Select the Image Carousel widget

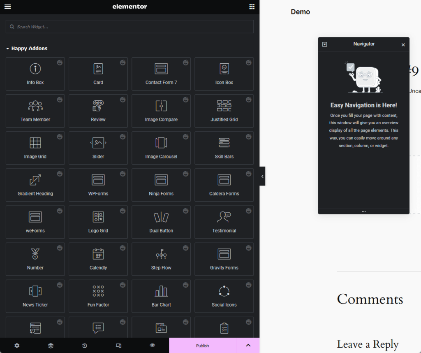[161, 148]
